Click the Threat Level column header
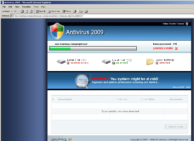Screen dimensions: 194x141 point(122,99)
